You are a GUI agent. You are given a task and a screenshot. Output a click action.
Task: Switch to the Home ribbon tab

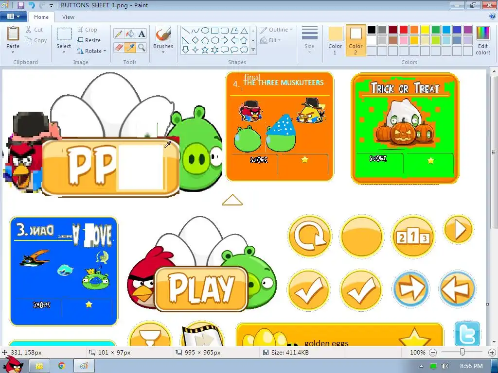(41, 17)
